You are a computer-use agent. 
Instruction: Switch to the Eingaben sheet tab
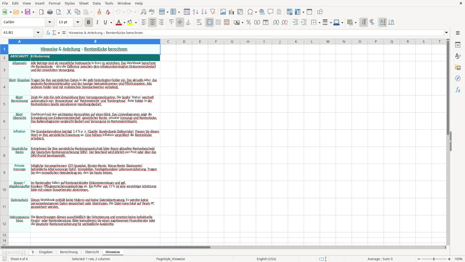pyautogui.click(x=46, y=252)
